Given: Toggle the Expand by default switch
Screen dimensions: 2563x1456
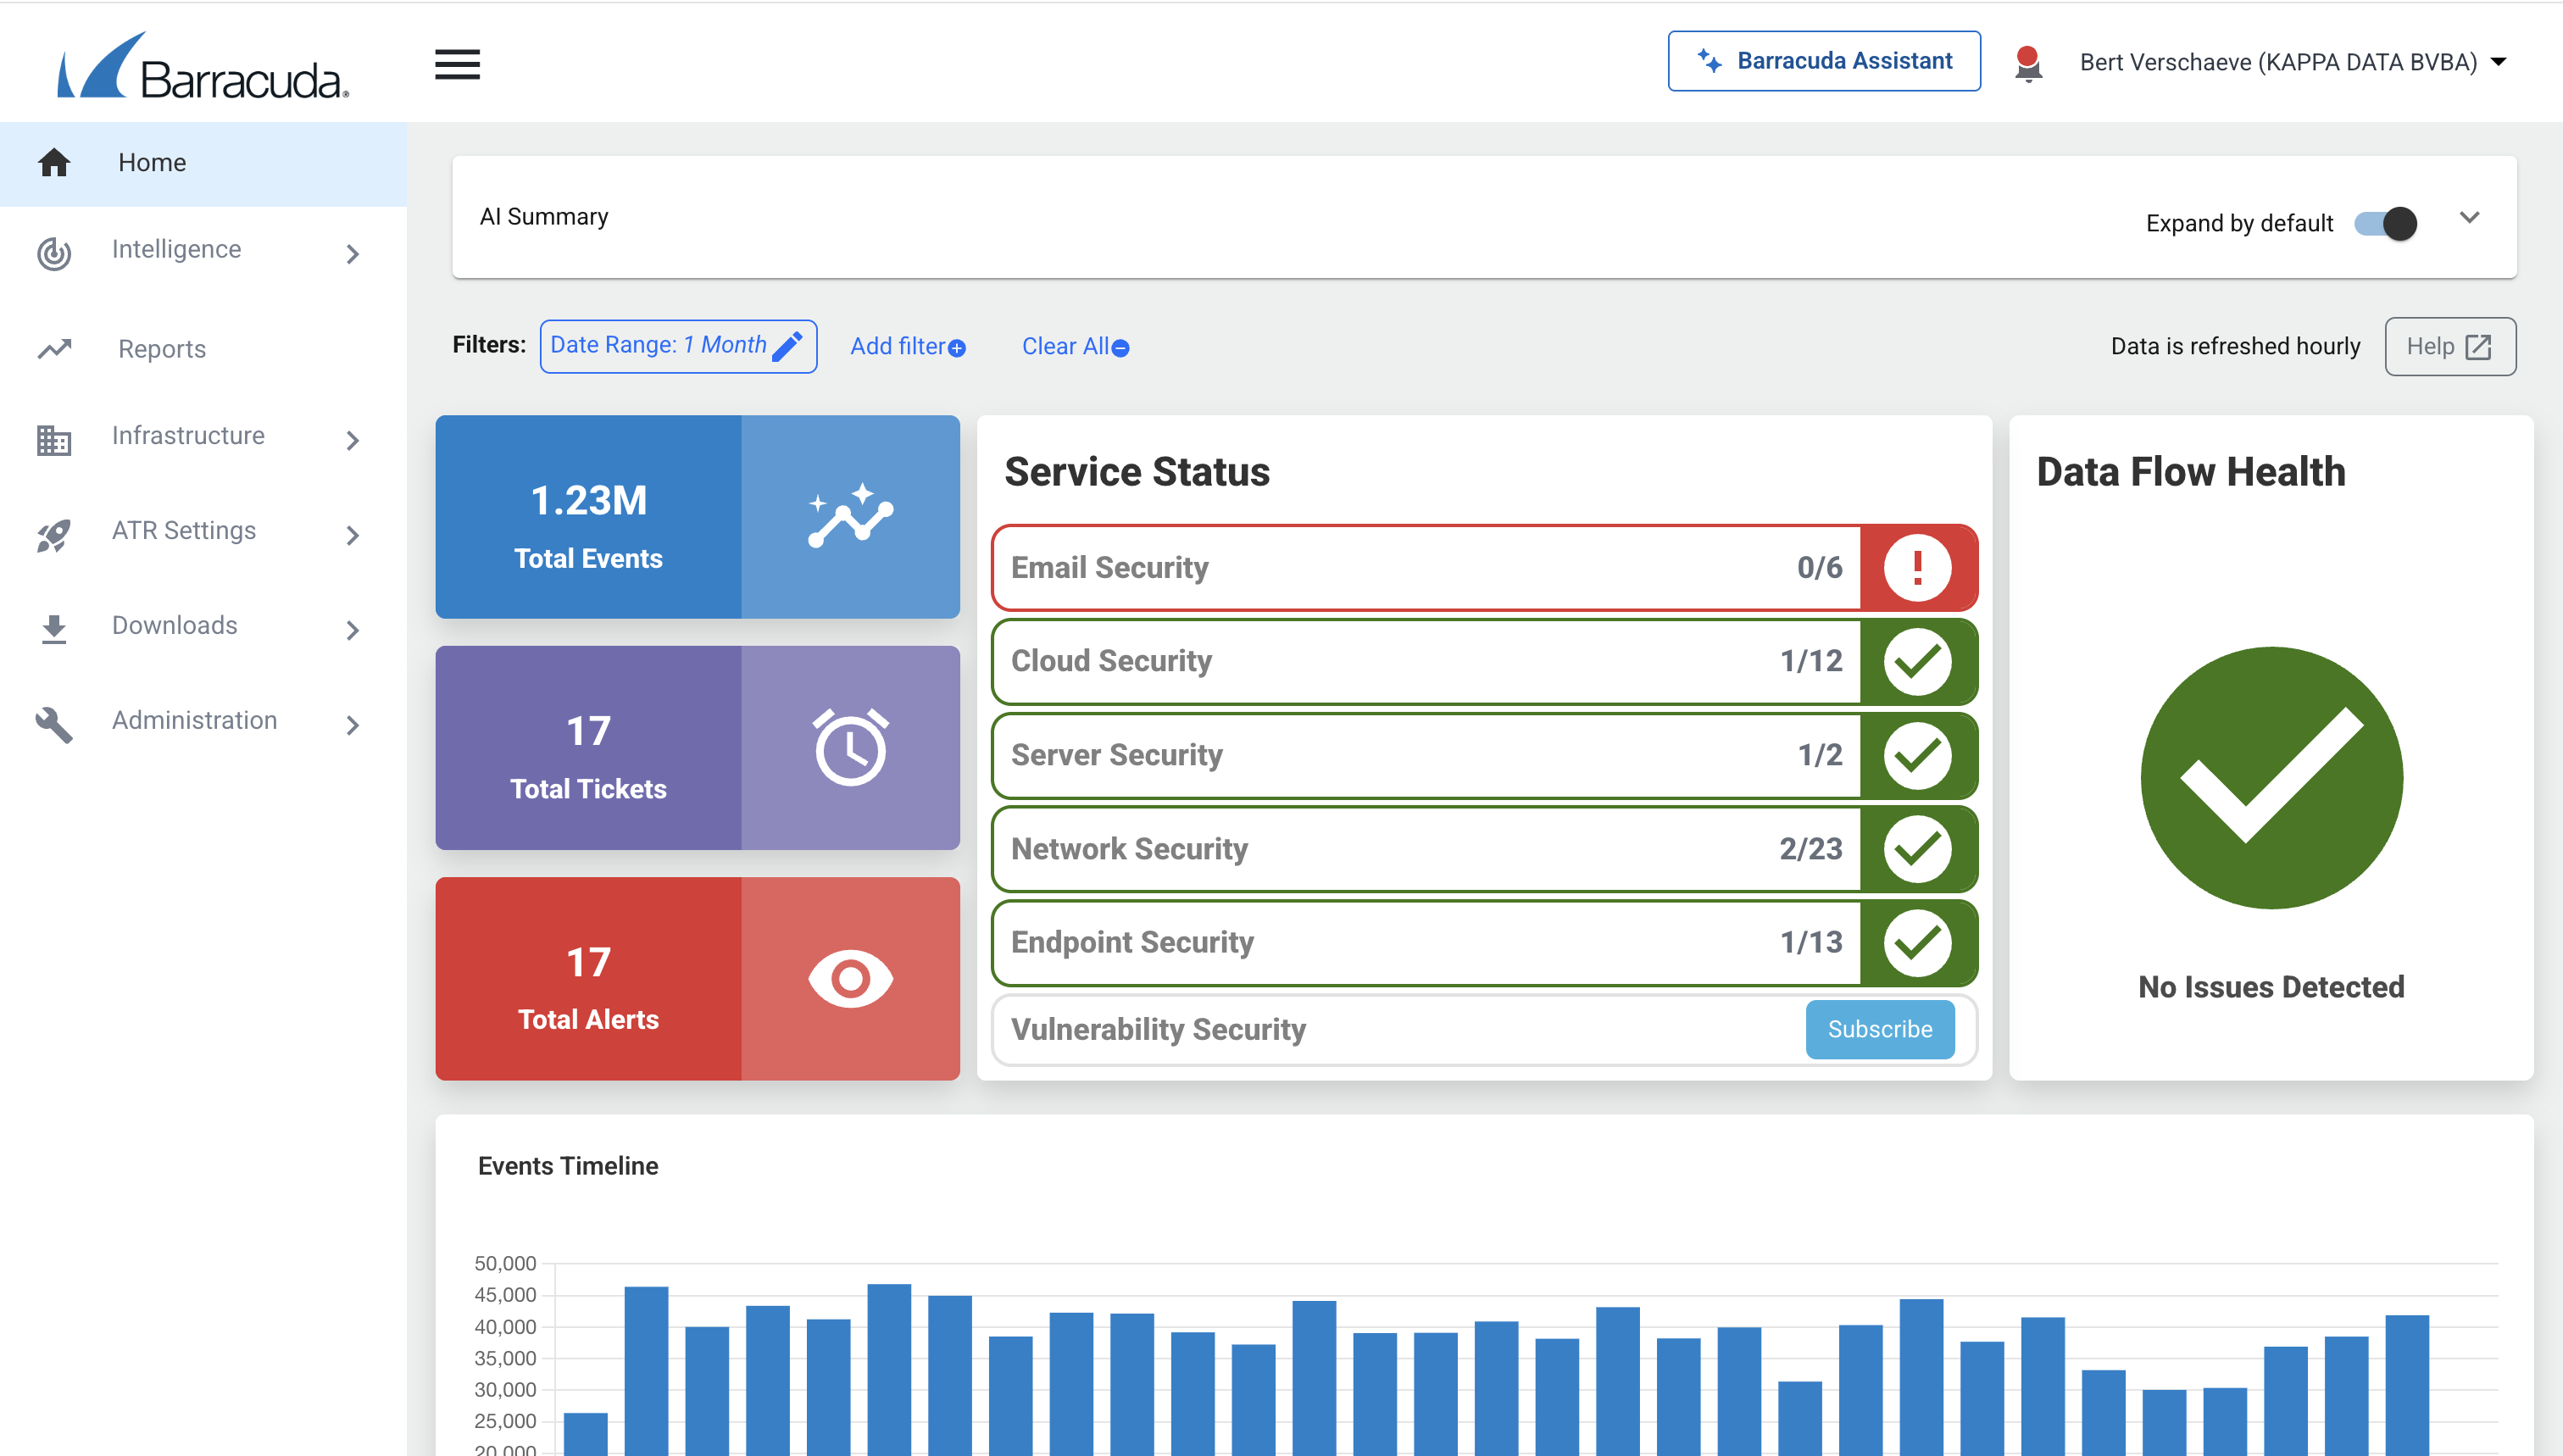Looking at the screenshot, I should 2385,223.
